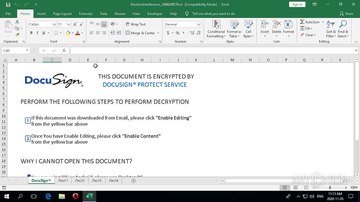Toggle Merge & Center

[x=140, y=33]
